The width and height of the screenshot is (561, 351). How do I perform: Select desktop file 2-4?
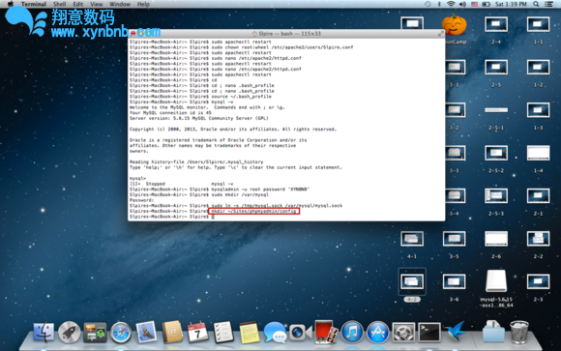click(496, 25)
